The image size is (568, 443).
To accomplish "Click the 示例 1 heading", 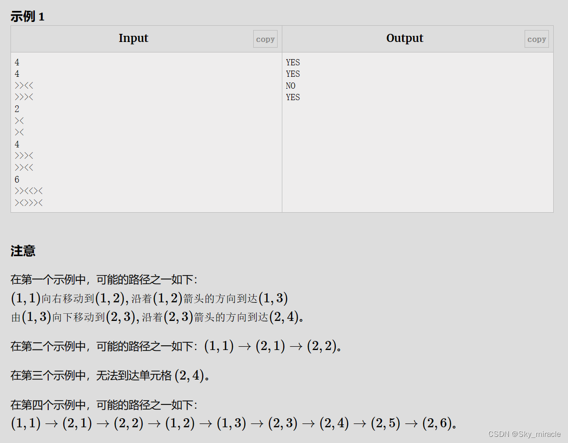I will (27, 16).
